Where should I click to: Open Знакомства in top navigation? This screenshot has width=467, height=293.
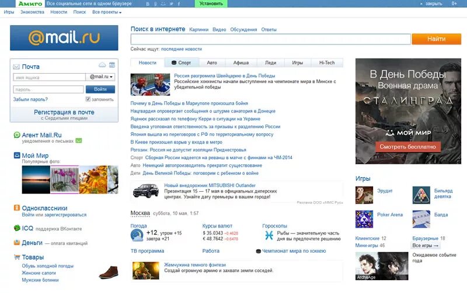pyautogui.click(x=32, y=12)
